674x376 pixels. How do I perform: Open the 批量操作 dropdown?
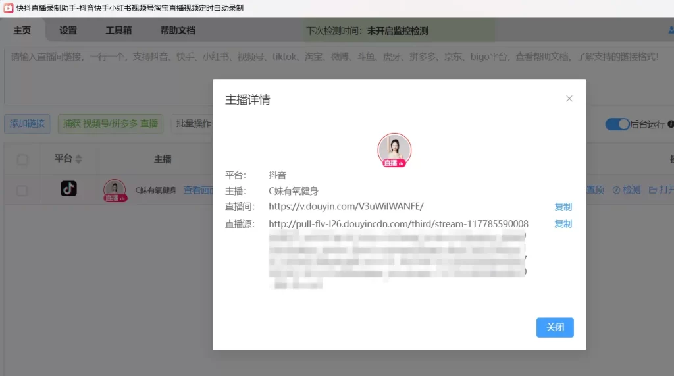(192, 124)
